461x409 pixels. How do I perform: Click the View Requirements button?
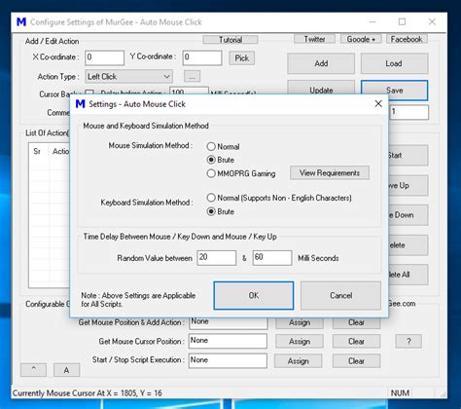(x=330, y=173)
